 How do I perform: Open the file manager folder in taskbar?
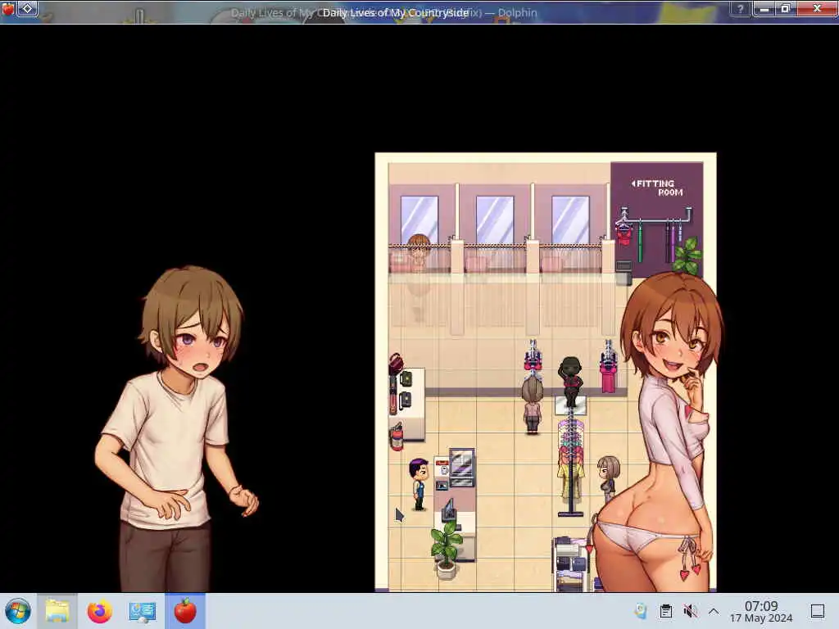tap(57, 611)
